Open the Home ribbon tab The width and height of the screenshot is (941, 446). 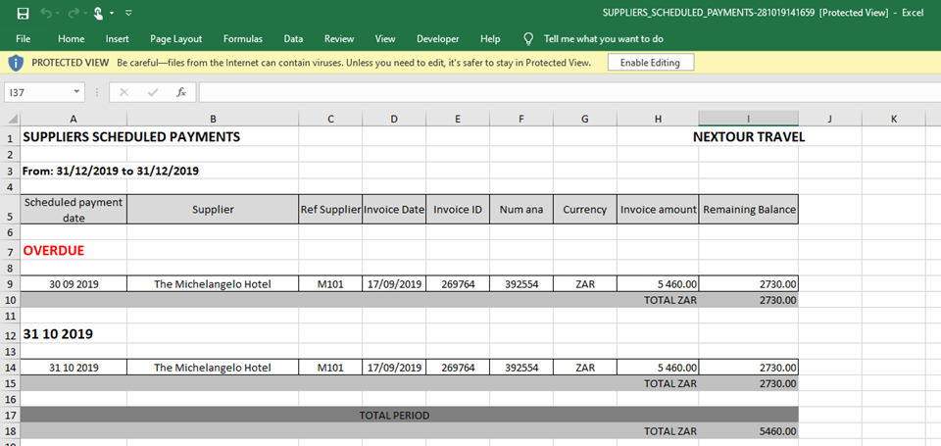(x=71, y=39)
